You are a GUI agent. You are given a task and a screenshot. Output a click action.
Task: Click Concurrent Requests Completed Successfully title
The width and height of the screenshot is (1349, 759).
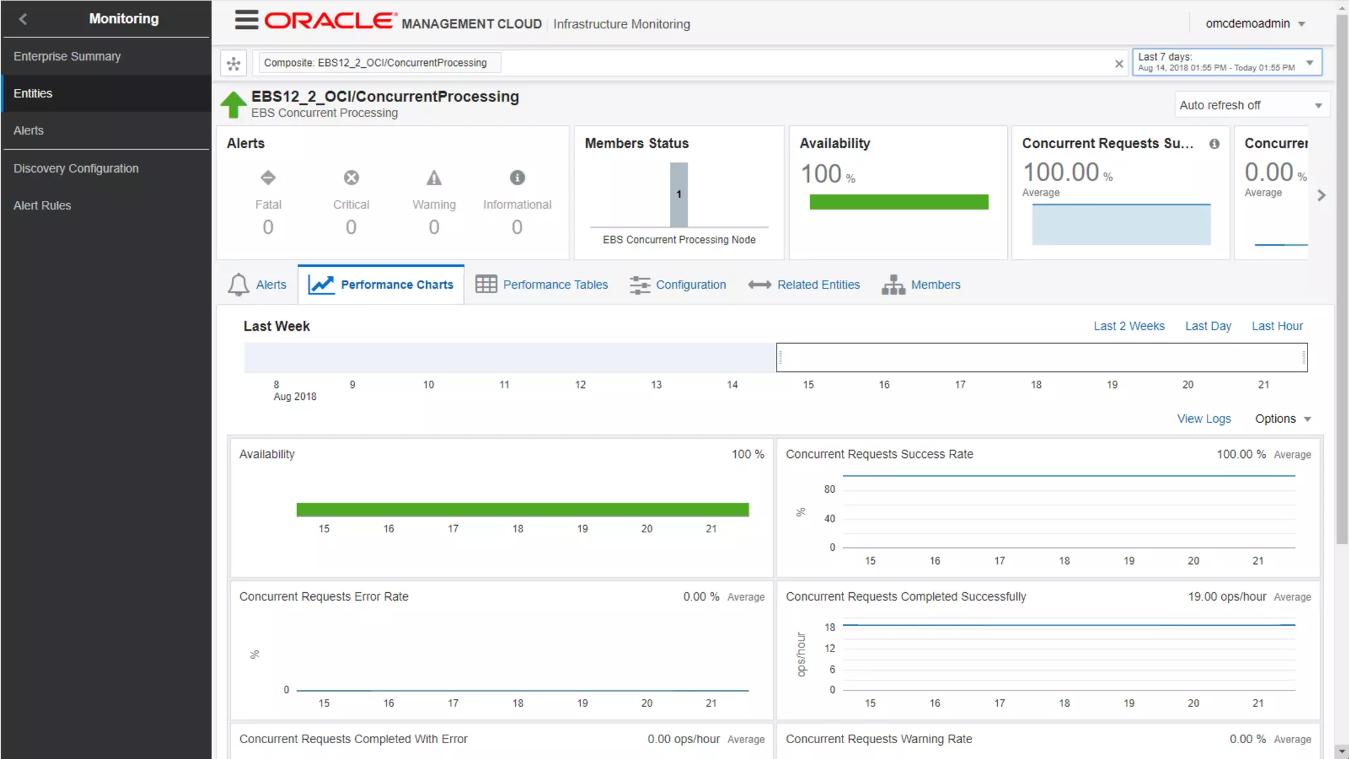coord(906,597)
